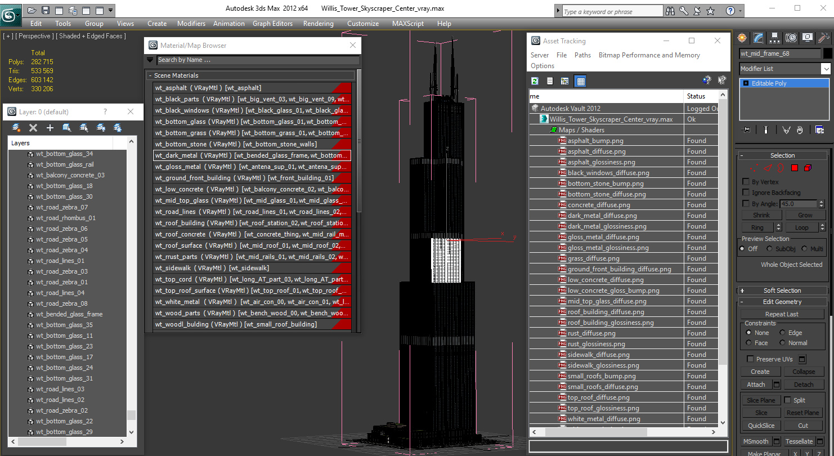The height and width of the screenshot is (456, 834).
Task: Click the object color swatch beside name field
Action: [827, 53]
